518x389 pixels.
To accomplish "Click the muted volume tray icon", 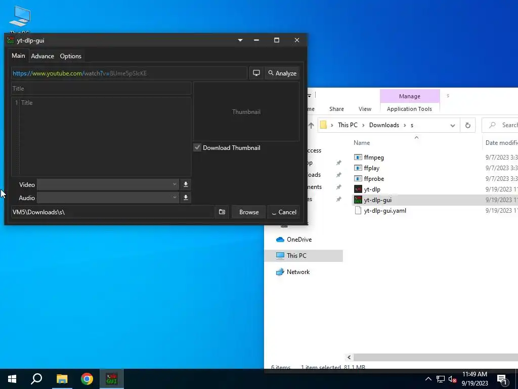I will [x=452, y=379].
